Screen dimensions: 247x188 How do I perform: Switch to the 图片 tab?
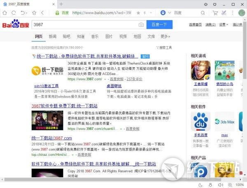109,36
